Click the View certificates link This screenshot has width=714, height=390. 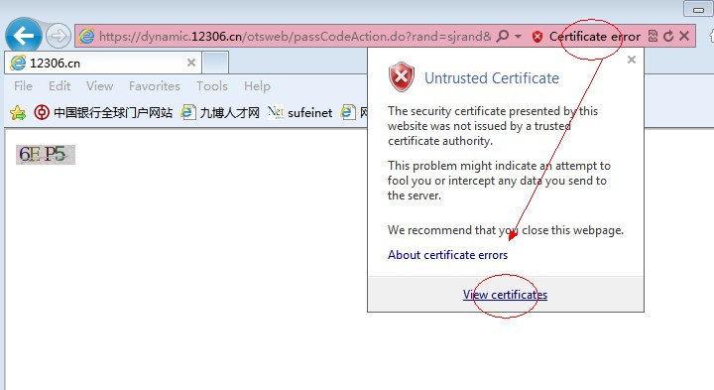tap(506, 295)
